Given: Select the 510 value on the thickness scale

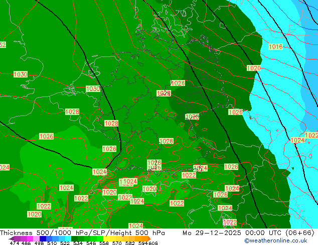Looking at the screenshot, I should click(52, 243).
